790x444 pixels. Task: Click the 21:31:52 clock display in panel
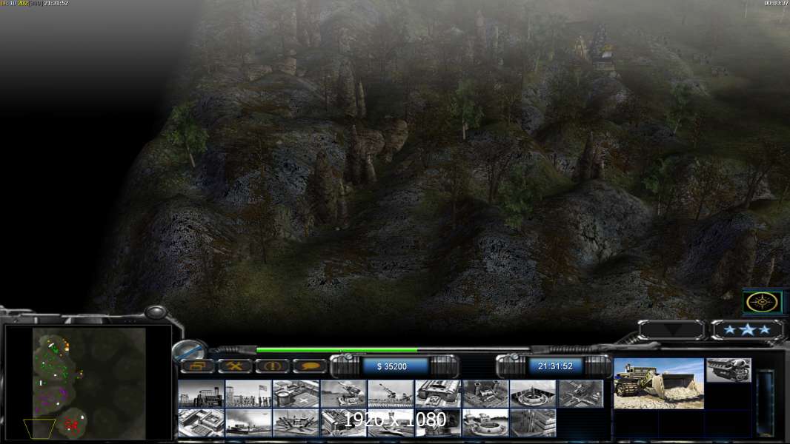point(555,366)
